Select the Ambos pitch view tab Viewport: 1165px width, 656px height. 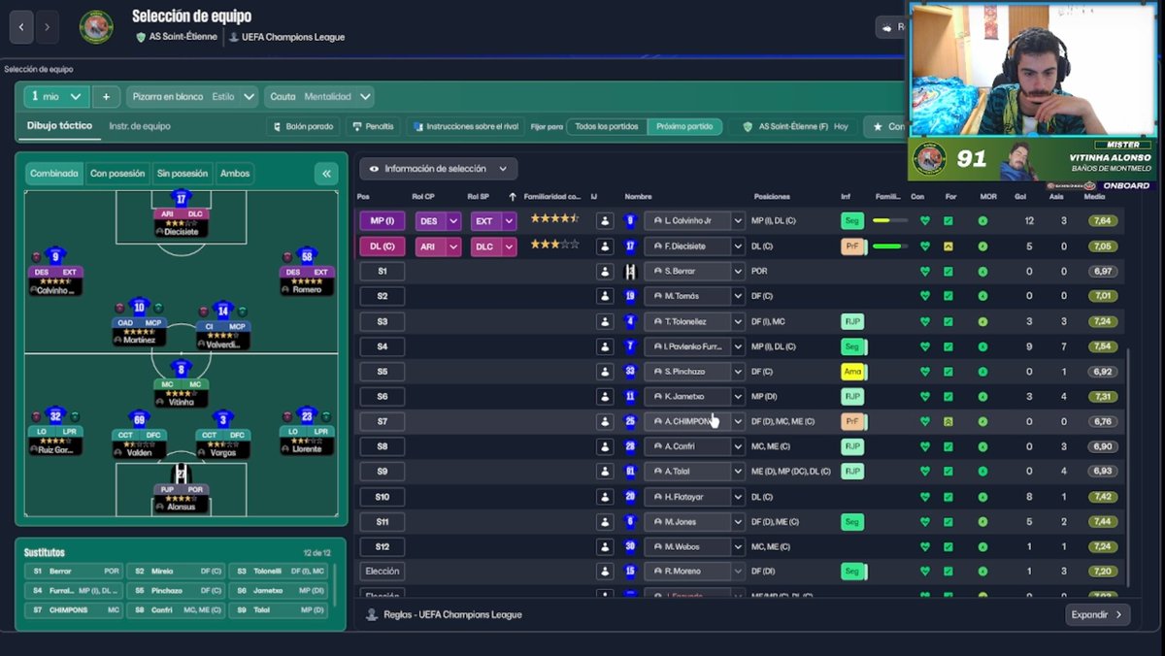pyautogui.click(x=235, y=174)
